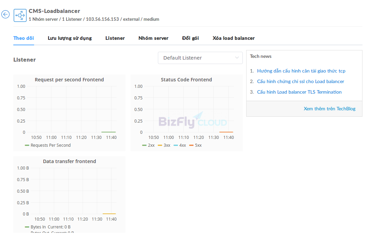Go back using the circled arrow icon
This screenshot has height=240, width=386.
5,14
